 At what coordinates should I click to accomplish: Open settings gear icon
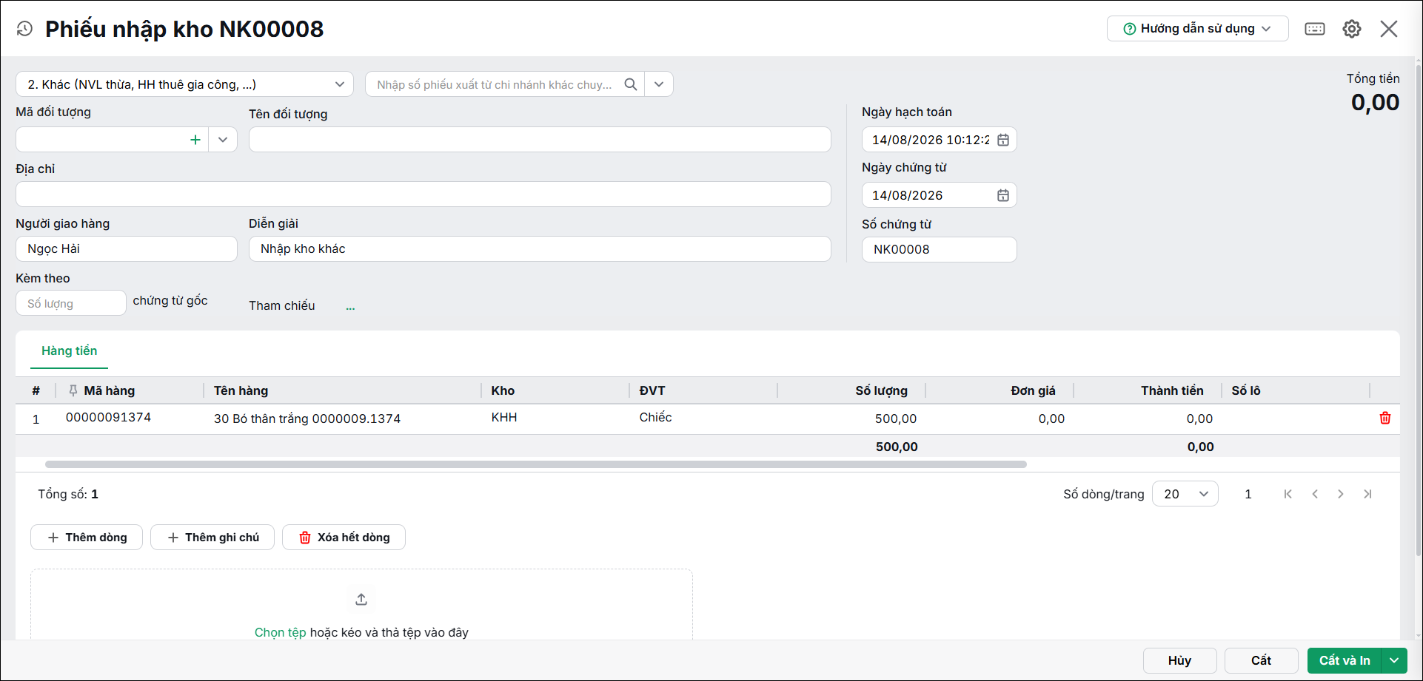coord(1352,29)
